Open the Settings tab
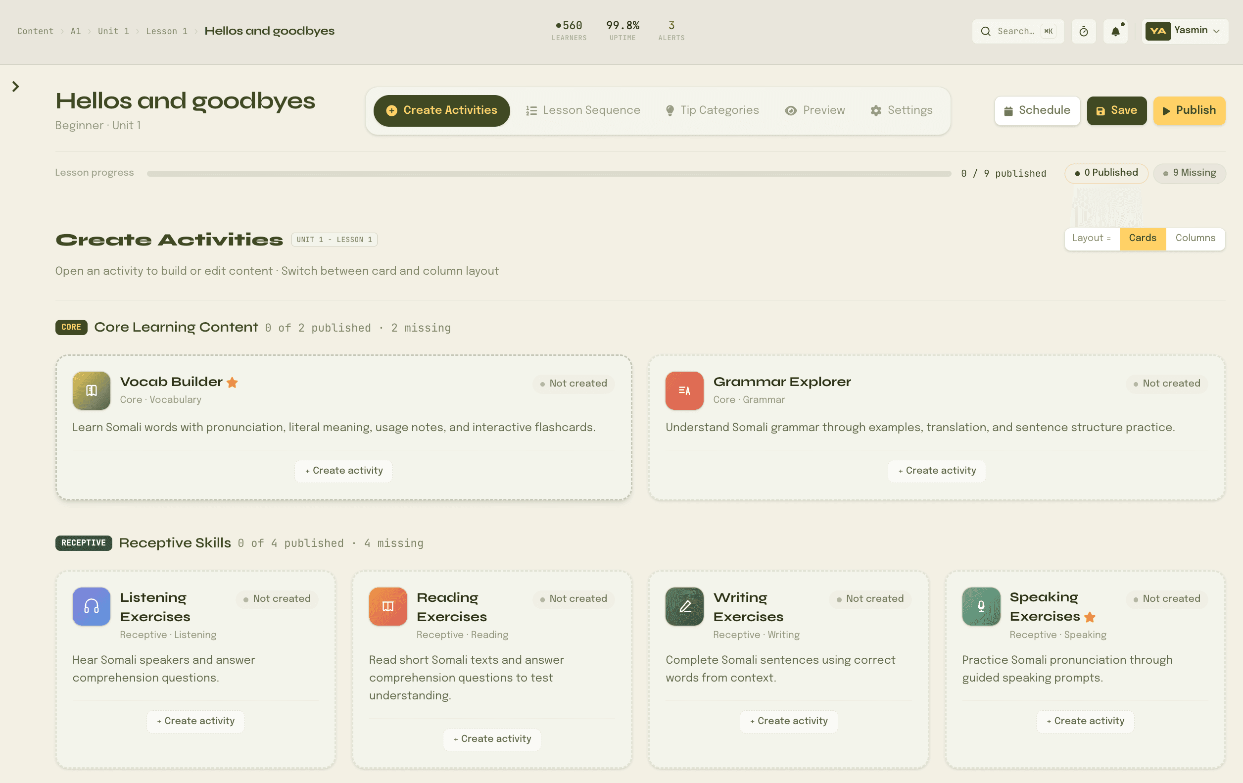1243x783 pixels. [x=901, y=110]
